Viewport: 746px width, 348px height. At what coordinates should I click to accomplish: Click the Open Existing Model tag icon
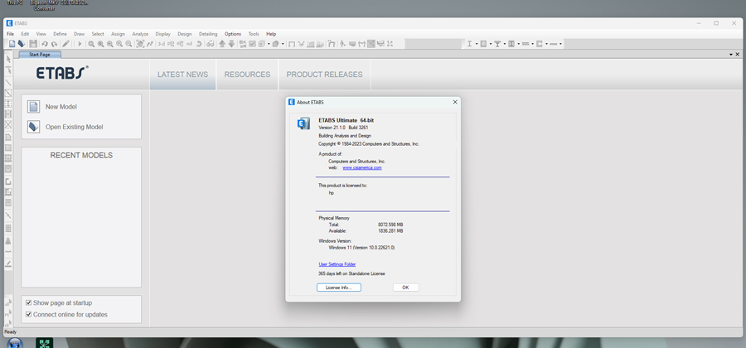[x=33, y=127]
